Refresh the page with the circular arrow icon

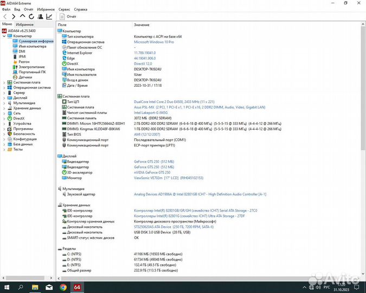(x=31, y=17)
